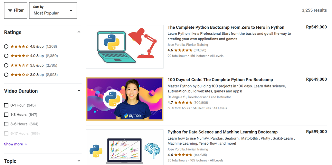Open the Sort by Most Popular dropdown
The height and width of the screenshot is (165, 332).
[53, 10]
